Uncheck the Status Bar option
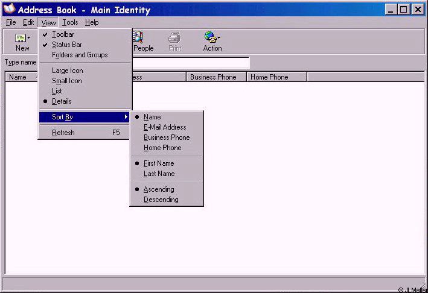 coord(66,45)
